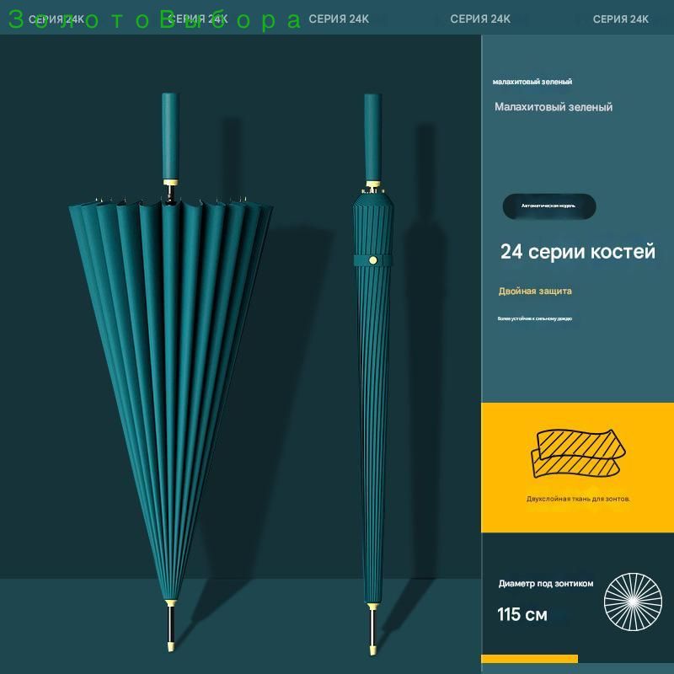Click the "115 см" diameter value
674x674 pixels.
[522, 614]
